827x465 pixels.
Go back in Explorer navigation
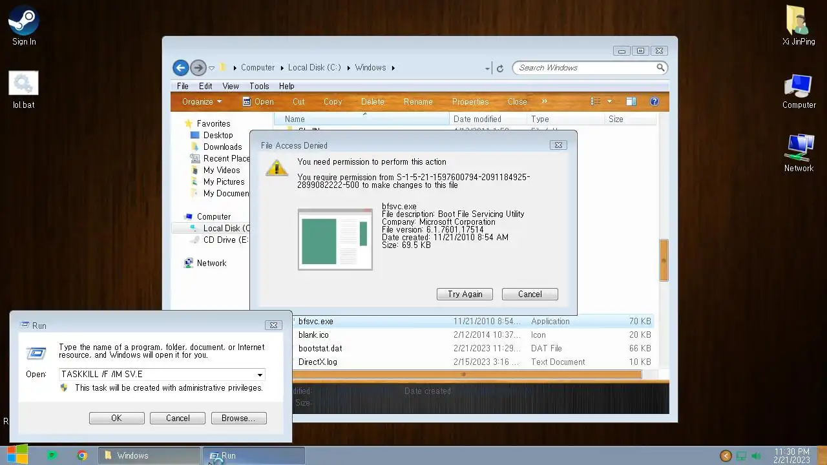pyautogui.click(x=181, y=67)
